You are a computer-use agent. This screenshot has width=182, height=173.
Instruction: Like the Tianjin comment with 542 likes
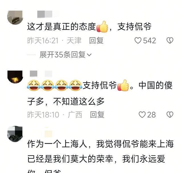138,41
